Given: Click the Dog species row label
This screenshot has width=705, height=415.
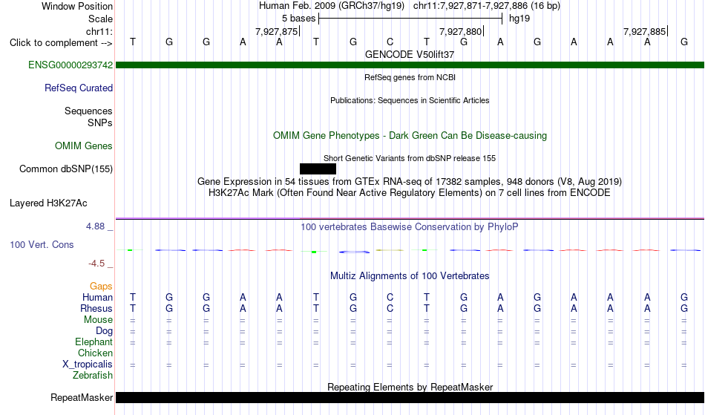Looking at the screenshot, I should coord(105,331).
